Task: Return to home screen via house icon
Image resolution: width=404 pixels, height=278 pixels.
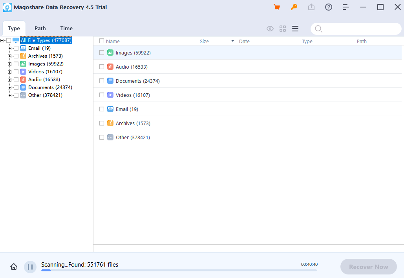Action: pyautogui.click(x=14, y=267)
